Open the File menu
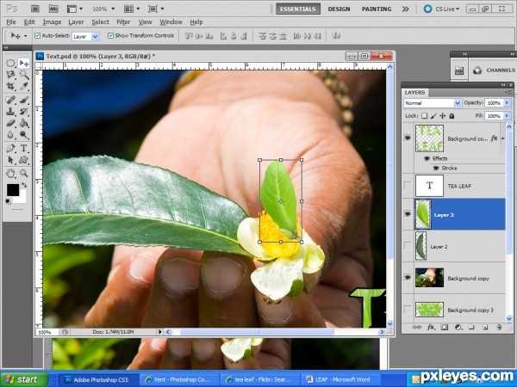This screenshot has width=517, height=387. [11, 22]
